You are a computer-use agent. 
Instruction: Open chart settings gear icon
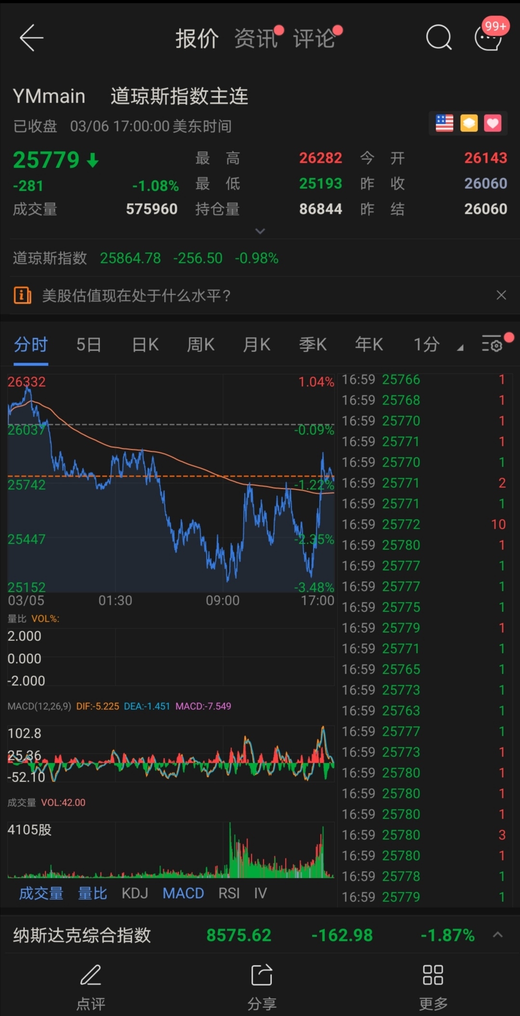coord(493,344)
